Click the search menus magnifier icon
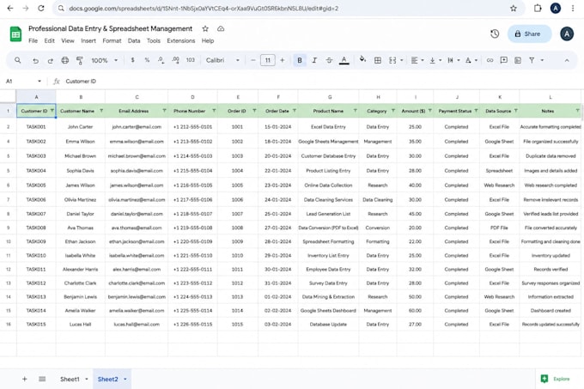Viewport: 584px width, 389px height. 17,60
